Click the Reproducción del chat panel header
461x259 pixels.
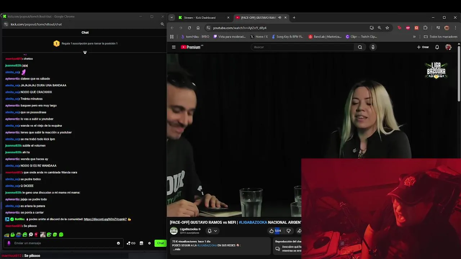[288, 241]
